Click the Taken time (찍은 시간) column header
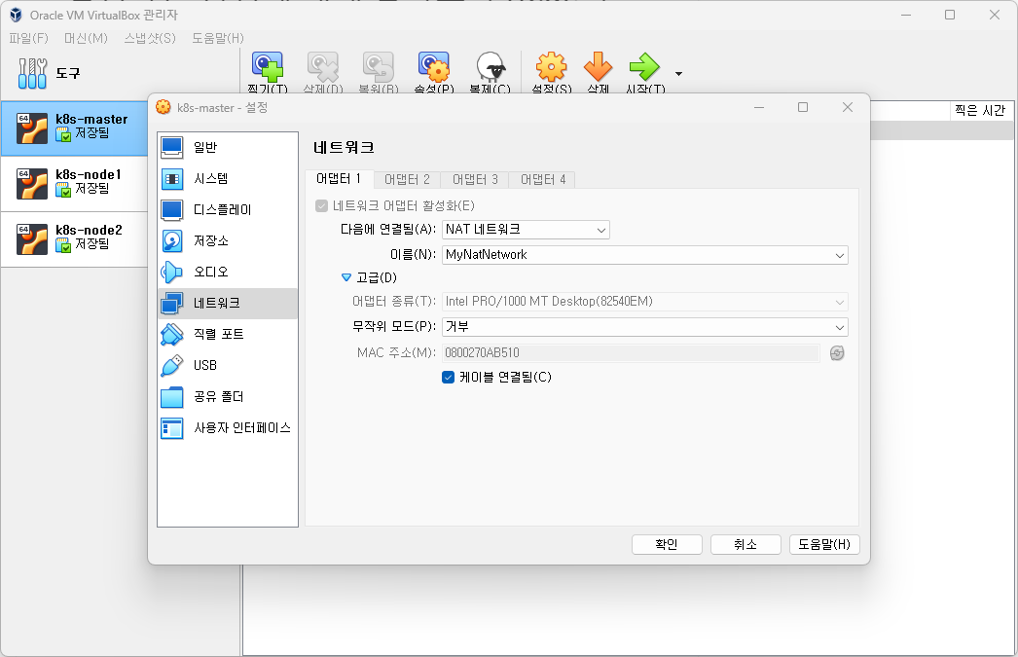 (980, 110)
